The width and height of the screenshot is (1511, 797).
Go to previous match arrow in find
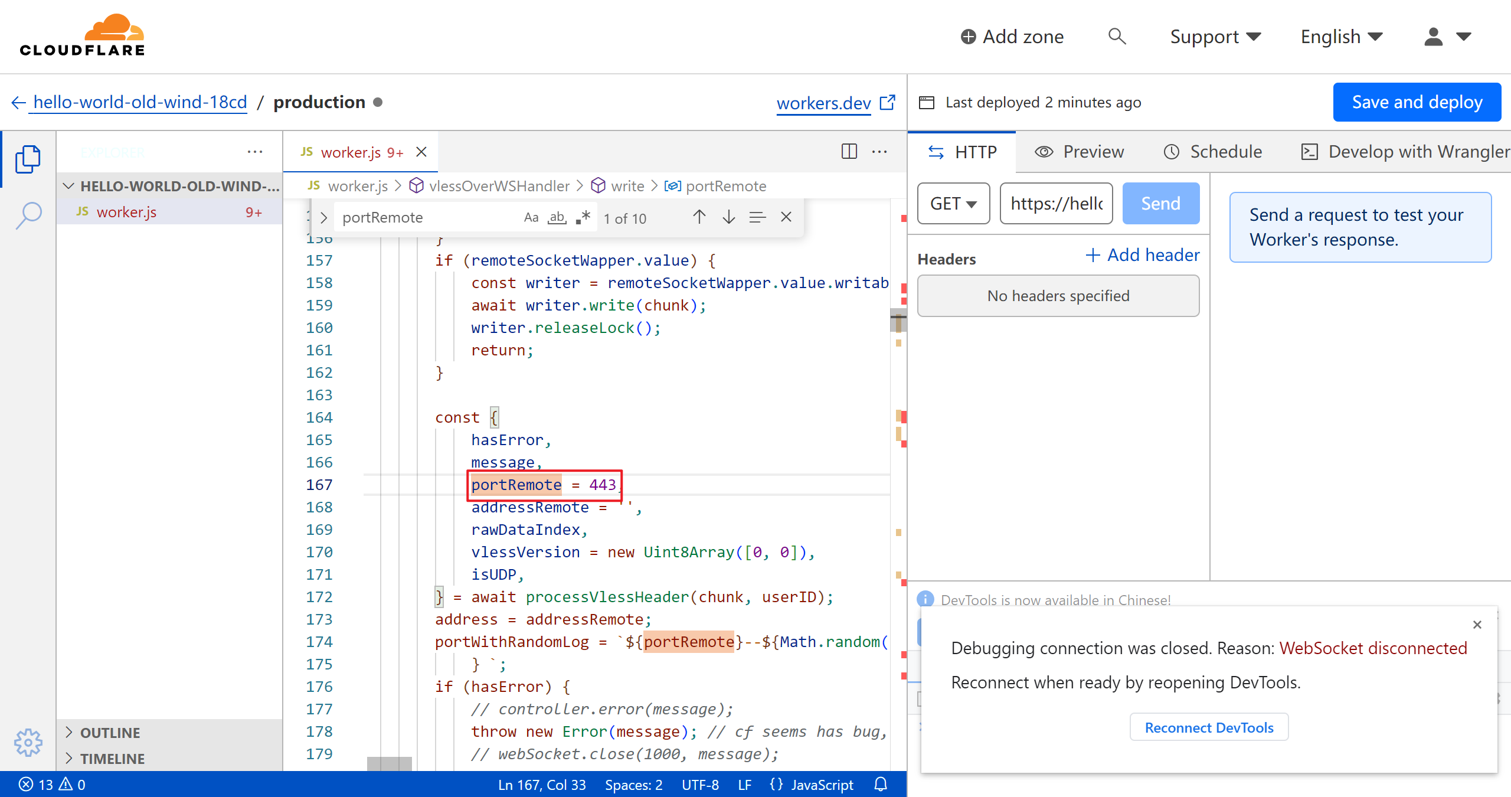click(x=699, y=217)
